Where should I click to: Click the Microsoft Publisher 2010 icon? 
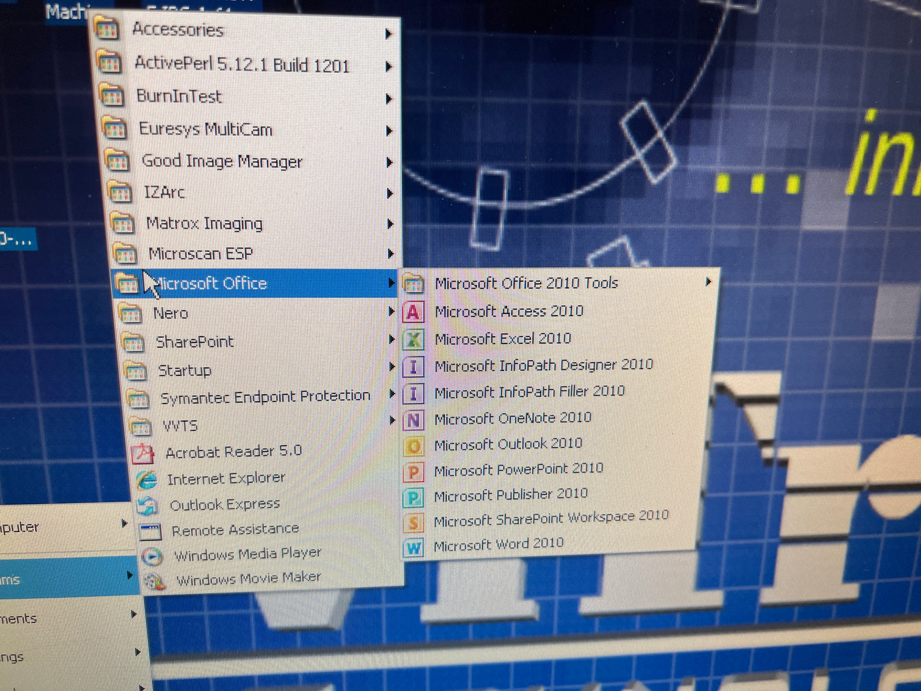(413, 497)
